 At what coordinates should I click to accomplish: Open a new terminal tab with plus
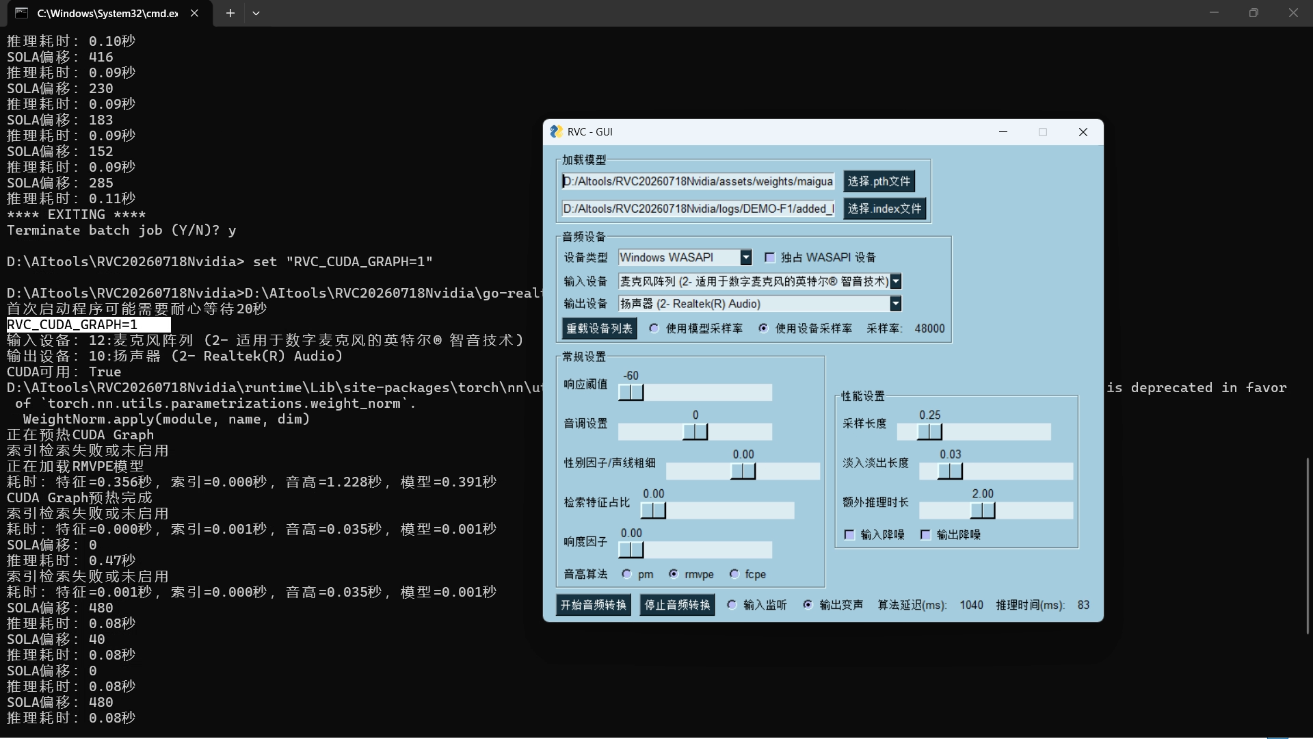point(230,13)
